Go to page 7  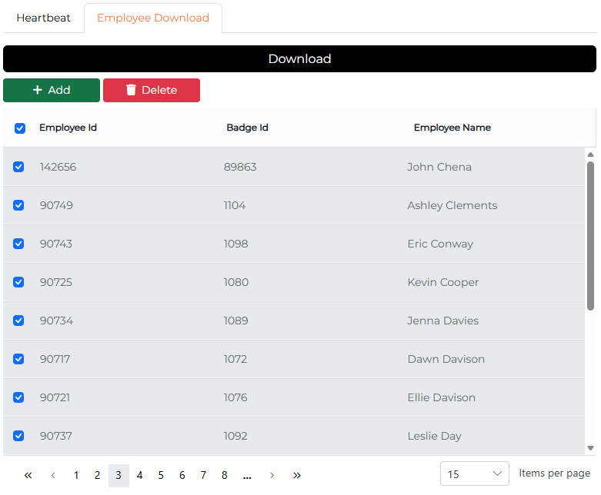(x=203, y=476)
